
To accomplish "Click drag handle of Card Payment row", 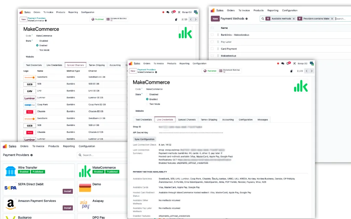I will tap(218, 49).
